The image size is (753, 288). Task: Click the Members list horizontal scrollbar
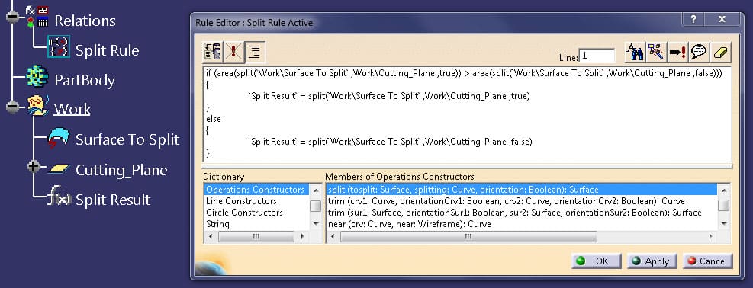(x=522, y=237)
